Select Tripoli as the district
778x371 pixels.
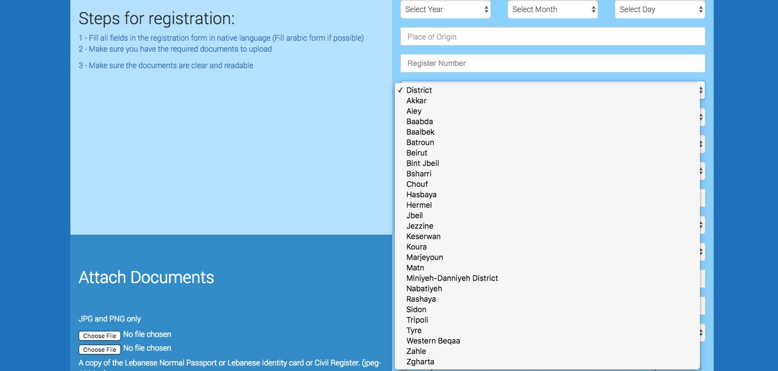click(x=417, y=320)
